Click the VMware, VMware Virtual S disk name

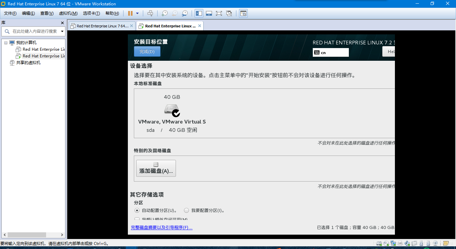point(172,122)
